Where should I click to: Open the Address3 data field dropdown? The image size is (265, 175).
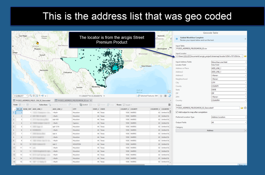tap(229, 75)
